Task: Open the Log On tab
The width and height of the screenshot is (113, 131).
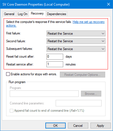Action: coord(23,14)
